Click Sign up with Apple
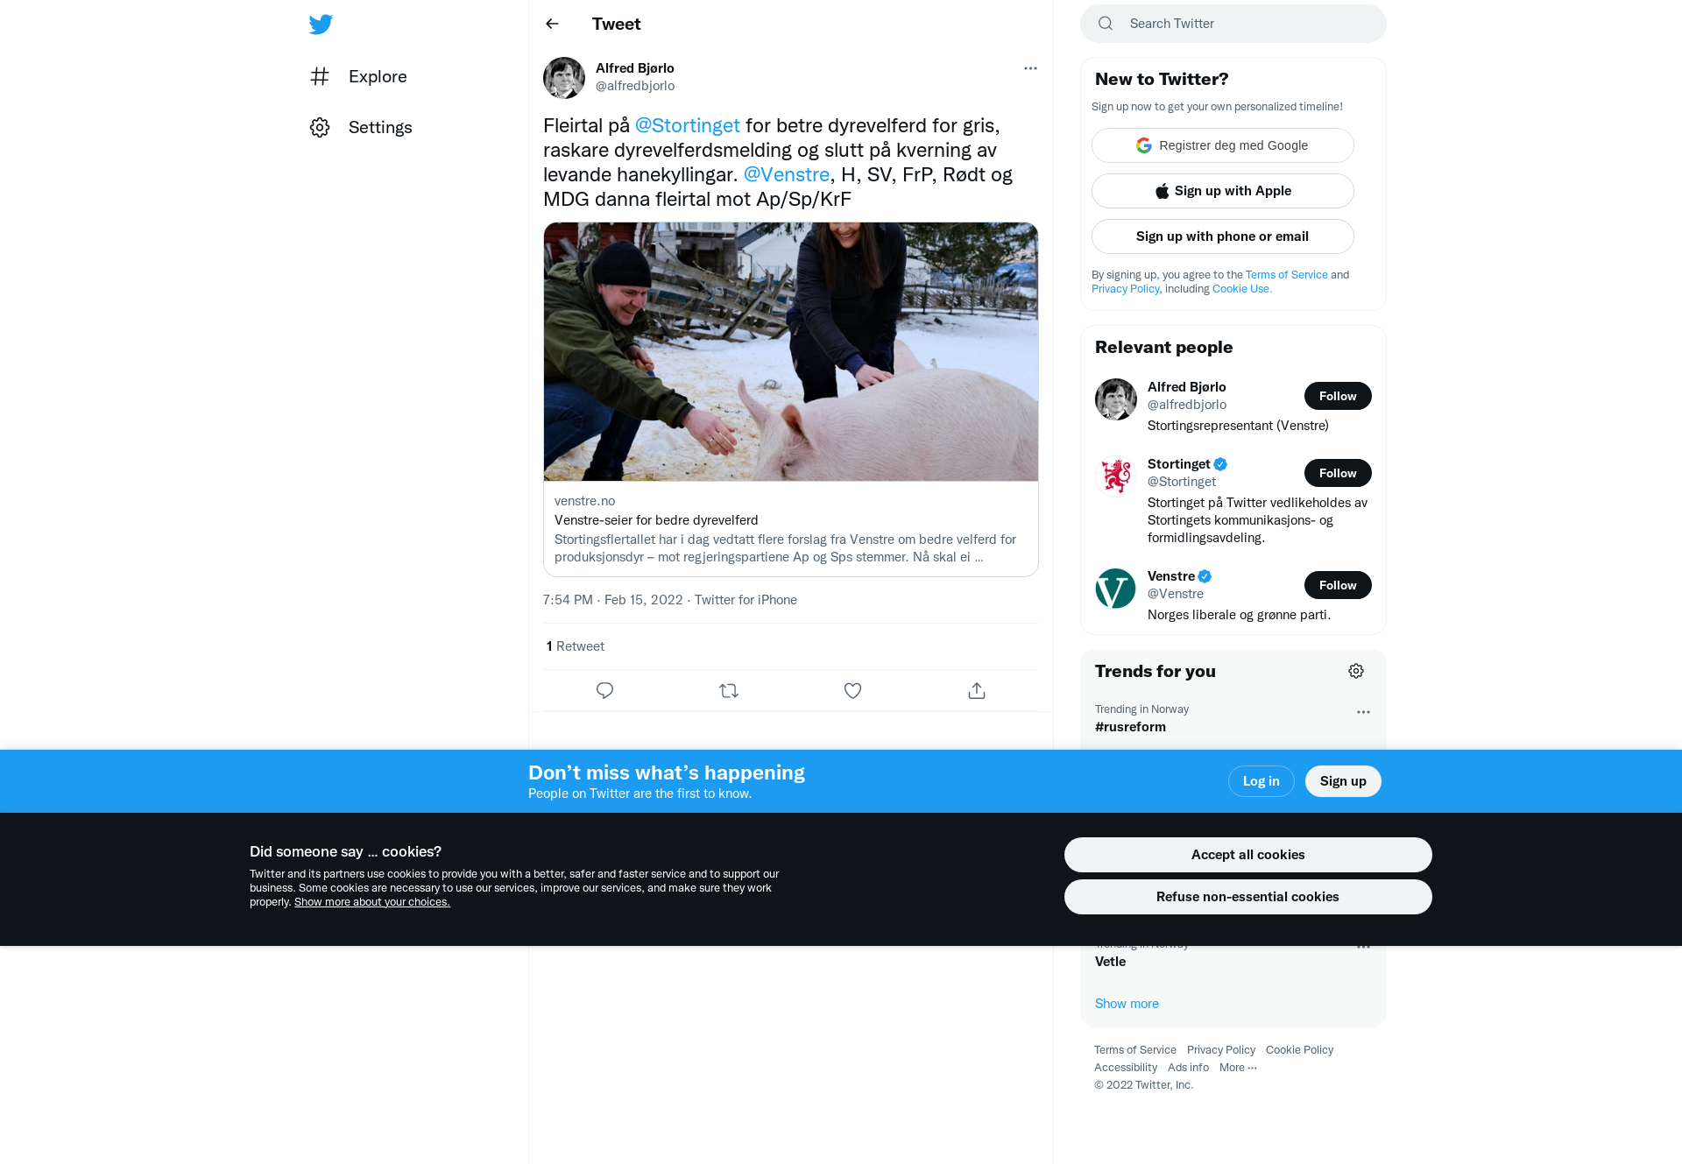Screen dimensions: 1682x1164 click(x=1222, y=191)
